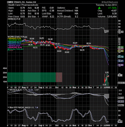Click the 6.43 low label near 2016
Image resolution: width=125 pixels, height=127 pixels.
104,84
